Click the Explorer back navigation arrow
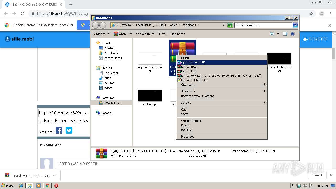 coord(95,25)
